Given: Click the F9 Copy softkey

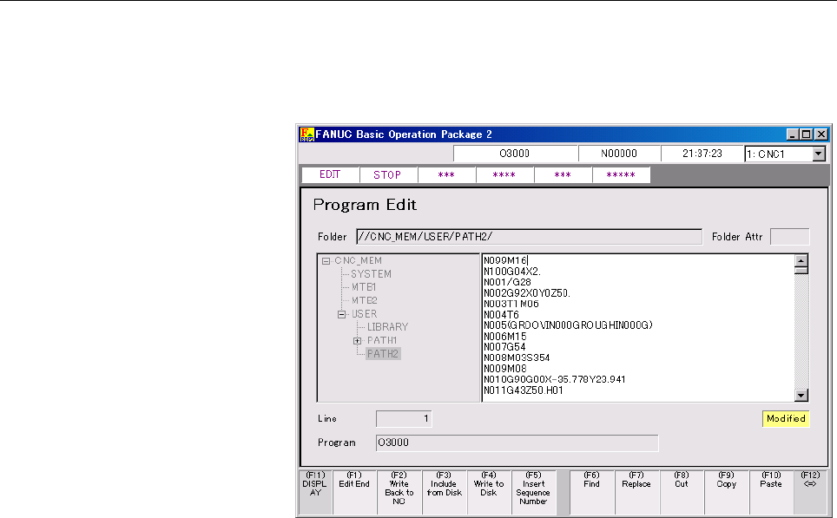Looking at the screenshot, I should pyautogui.click(x=726, y=492).
